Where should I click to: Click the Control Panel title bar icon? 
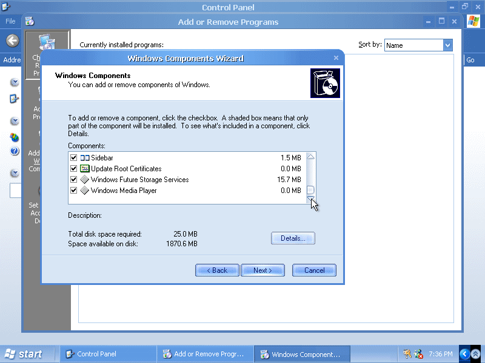(x=5, y=6)
